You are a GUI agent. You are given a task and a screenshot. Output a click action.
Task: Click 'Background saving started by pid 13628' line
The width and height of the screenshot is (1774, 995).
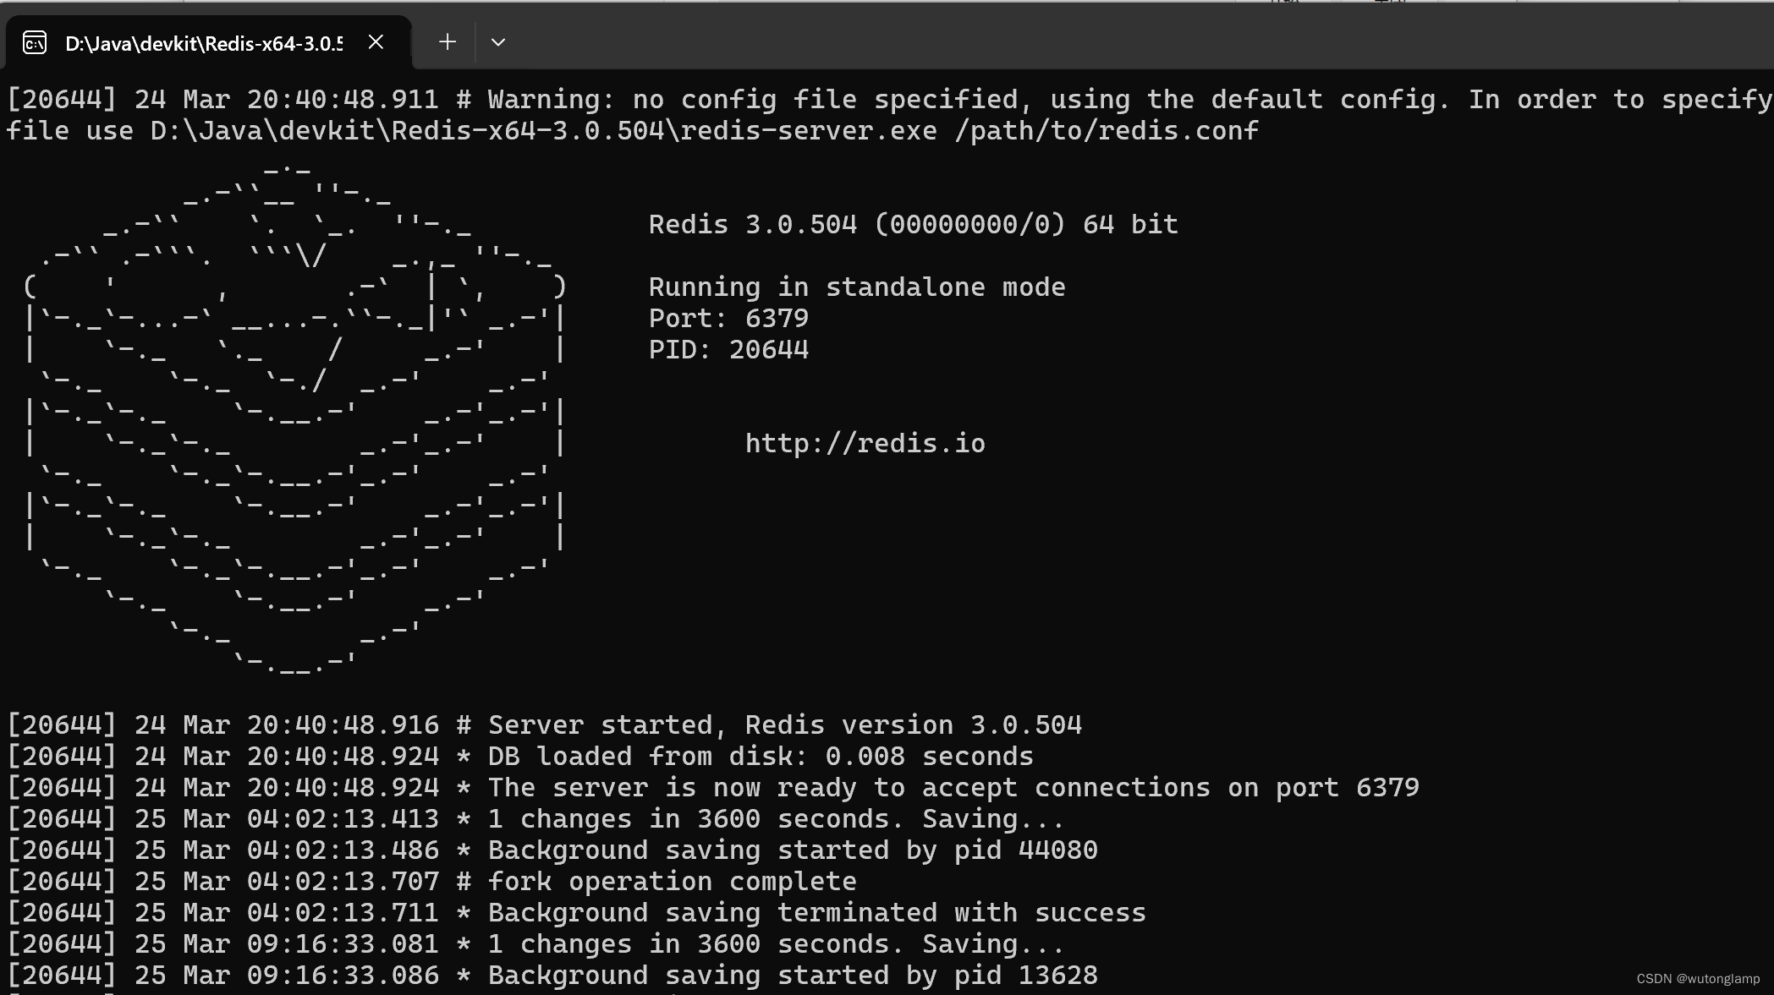(552, 976)
